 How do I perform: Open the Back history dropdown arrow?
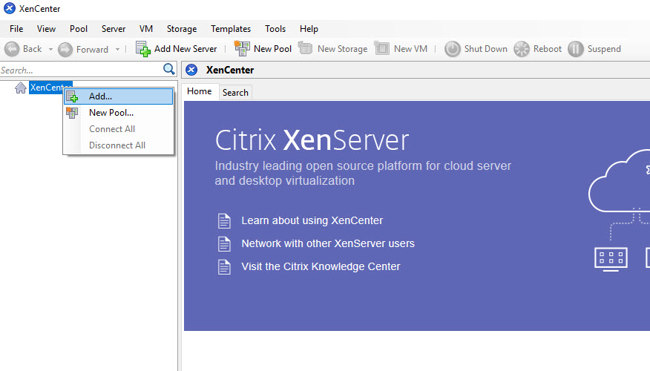point(50,50)
